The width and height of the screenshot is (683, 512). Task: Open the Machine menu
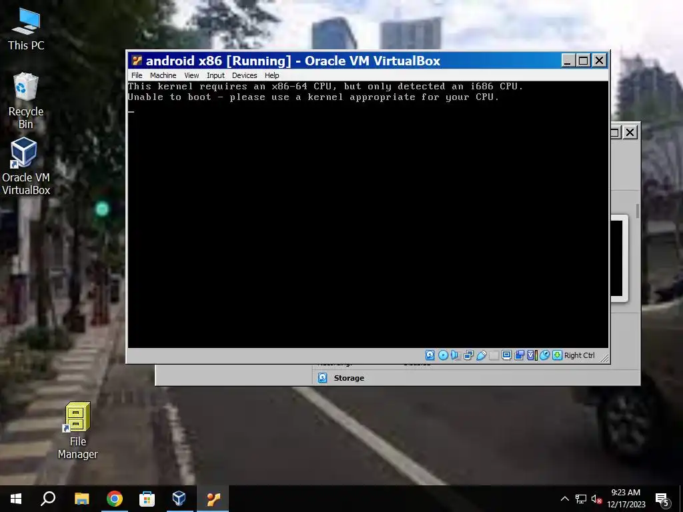163,75
